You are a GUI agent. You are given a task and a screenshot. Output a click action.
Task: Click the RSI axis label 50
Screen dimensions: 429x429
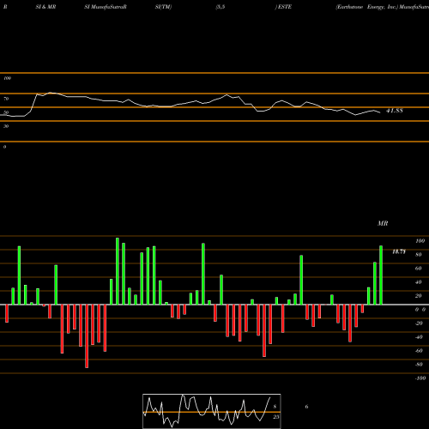[x=6, y=112]
